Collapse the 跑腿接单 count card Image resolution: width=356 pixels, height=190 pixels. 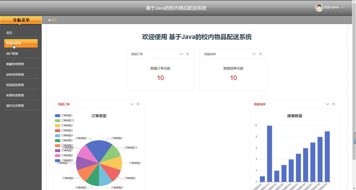(x=254, y=54)
